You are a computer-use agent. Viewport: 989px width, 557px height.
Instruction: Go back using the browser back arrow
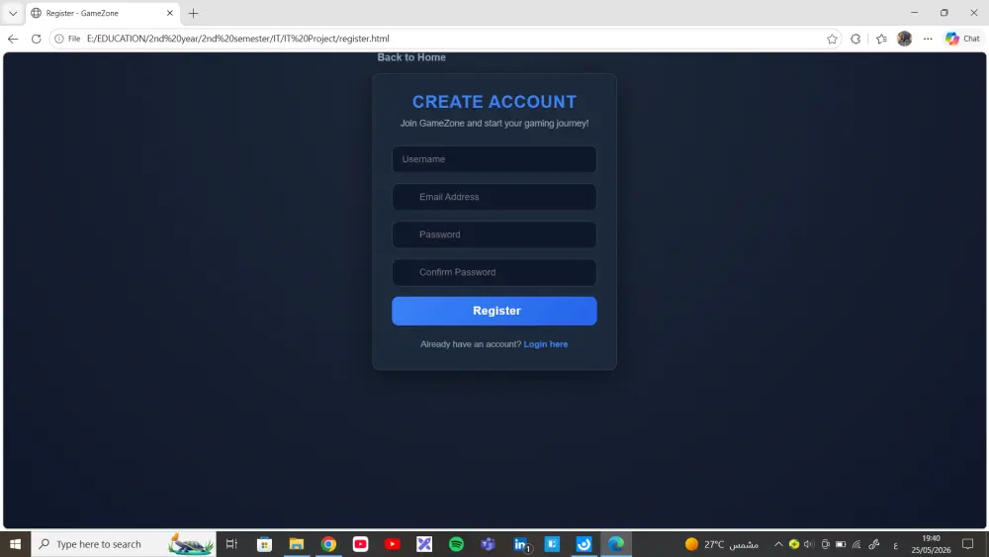point(13,39)
